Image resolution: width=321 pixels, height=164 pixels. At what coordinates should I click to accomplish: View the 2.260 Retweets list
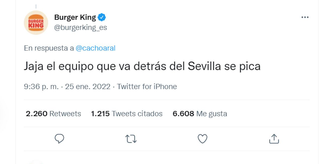pos(53,114)
